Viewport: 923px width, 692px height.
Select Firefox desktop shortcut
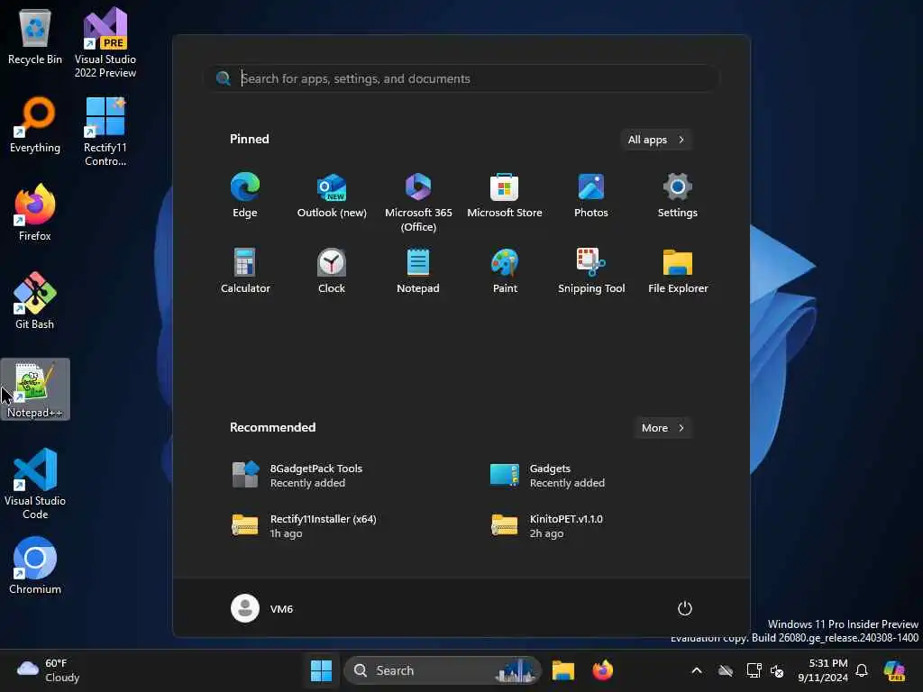coord(35,213)
